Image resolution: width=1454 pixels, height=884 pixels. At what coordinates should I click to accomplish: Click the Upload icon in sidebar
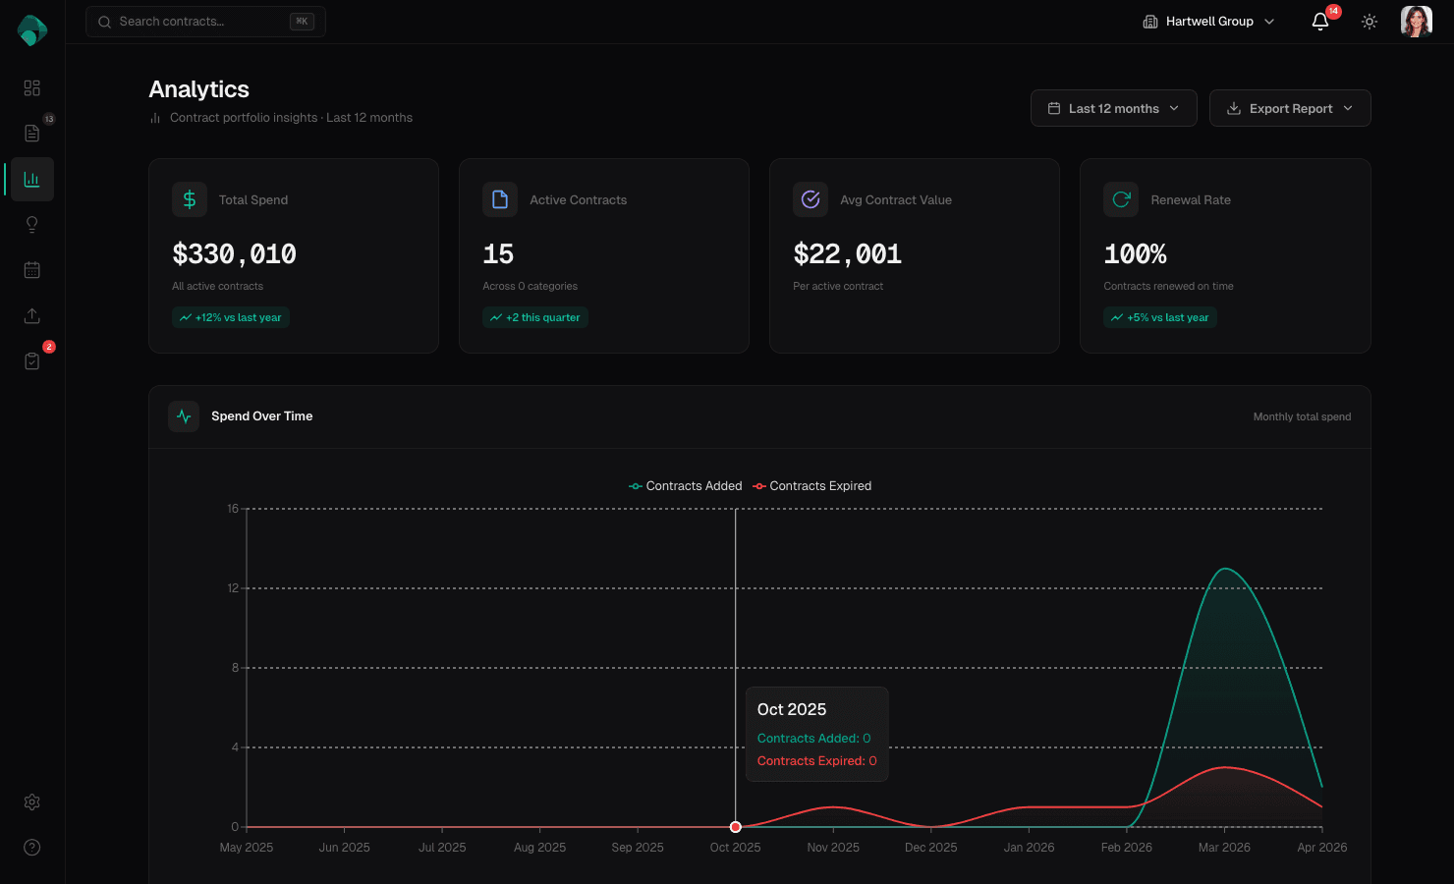tap(31, 315)
